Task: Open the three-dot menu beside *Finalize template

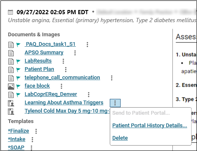Action: point(36,131)
